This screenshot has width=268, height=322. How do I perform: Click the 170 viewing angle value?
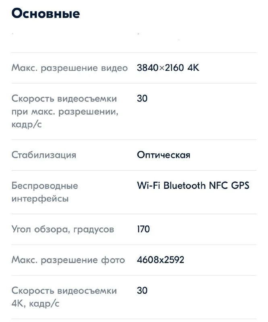pos(143,229)
